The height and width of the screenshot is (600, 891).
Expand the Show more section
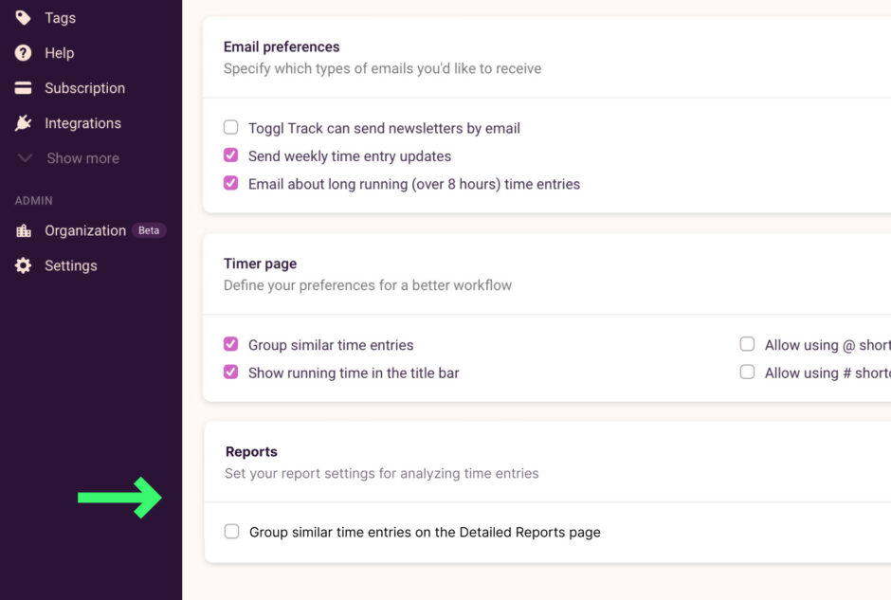tap(82, 157)
